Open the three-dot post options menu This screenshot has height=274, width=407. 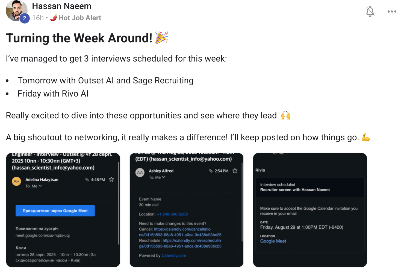click(392, 11)
